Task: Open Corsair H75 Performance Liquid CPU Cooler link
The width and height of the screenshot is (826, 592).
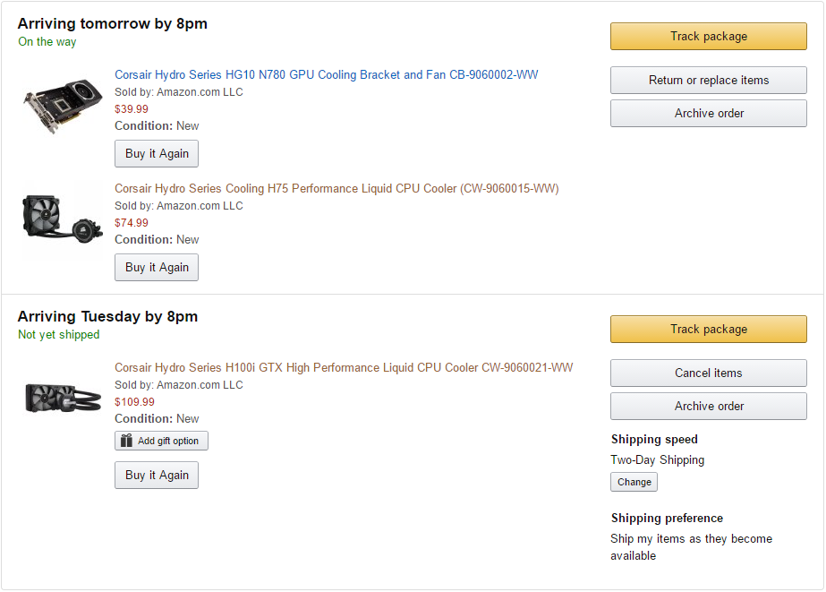Action: [x=336, y=189]
